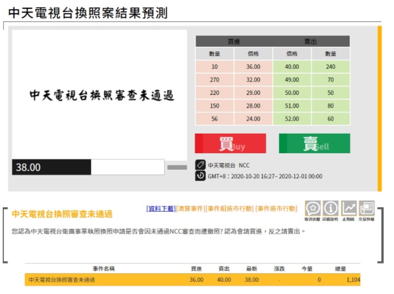Image resolution: width=394 pixels, height=294 pixels.
Task: Click the GMT+8 2020-10-20 trading period text
Action: pyautogui.click(x=265, y=176)
